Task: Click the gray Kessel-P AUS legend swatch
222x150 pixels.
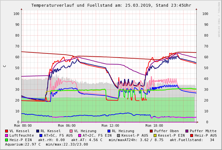Action: [119, 136]
